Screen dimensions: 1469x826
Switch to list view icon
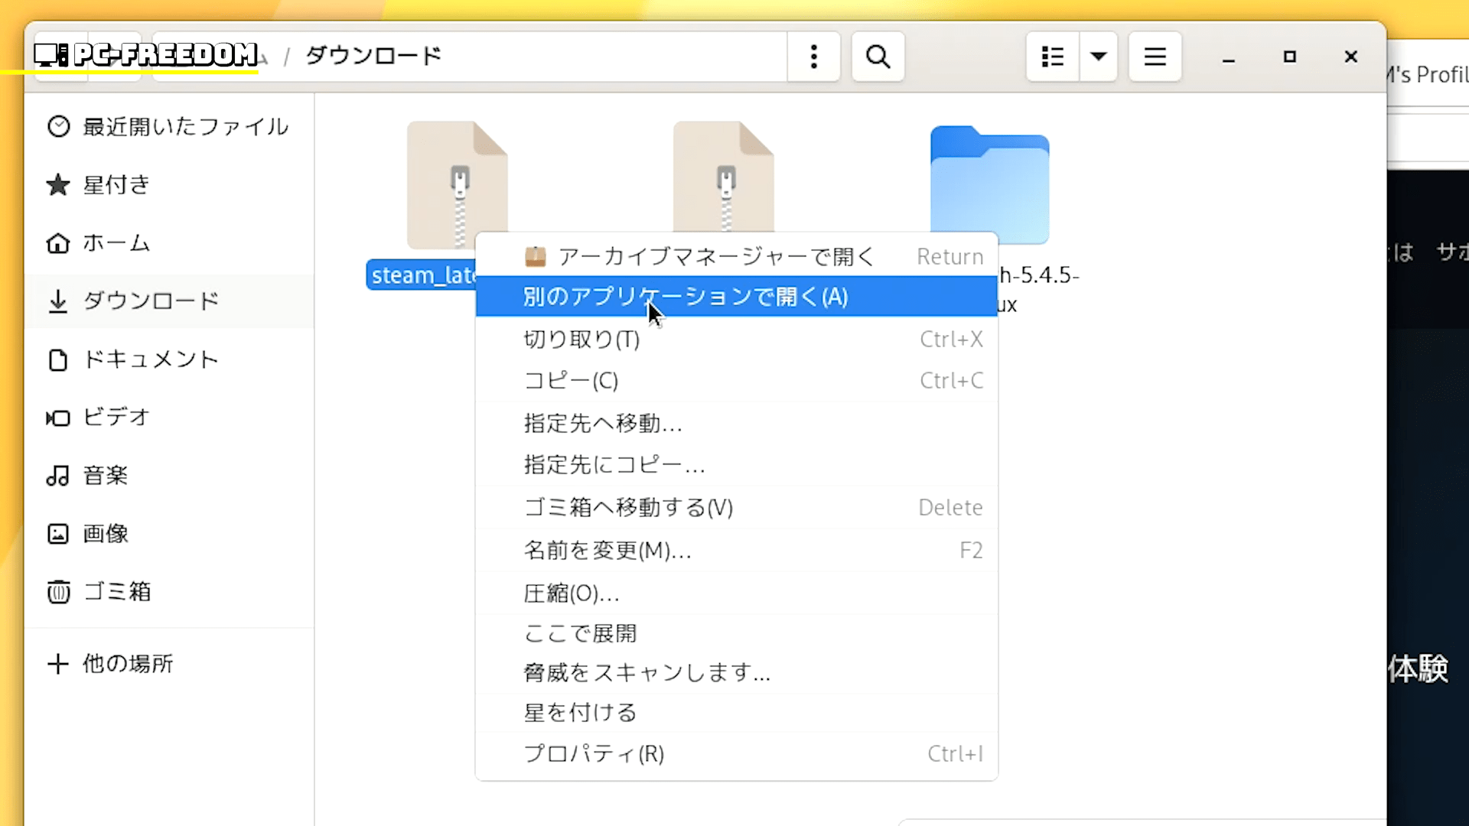pos(1053,57)
